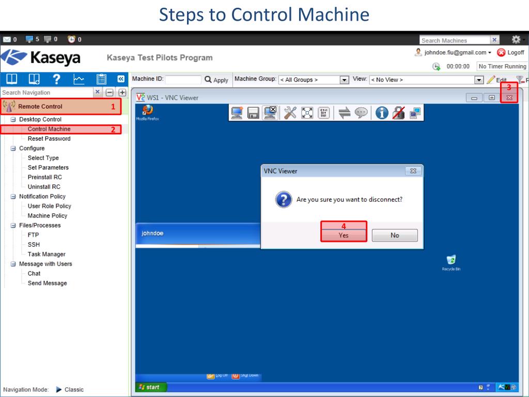Open the settings gear icon
The height and width of the screenshot is (397, 529).
516,39
